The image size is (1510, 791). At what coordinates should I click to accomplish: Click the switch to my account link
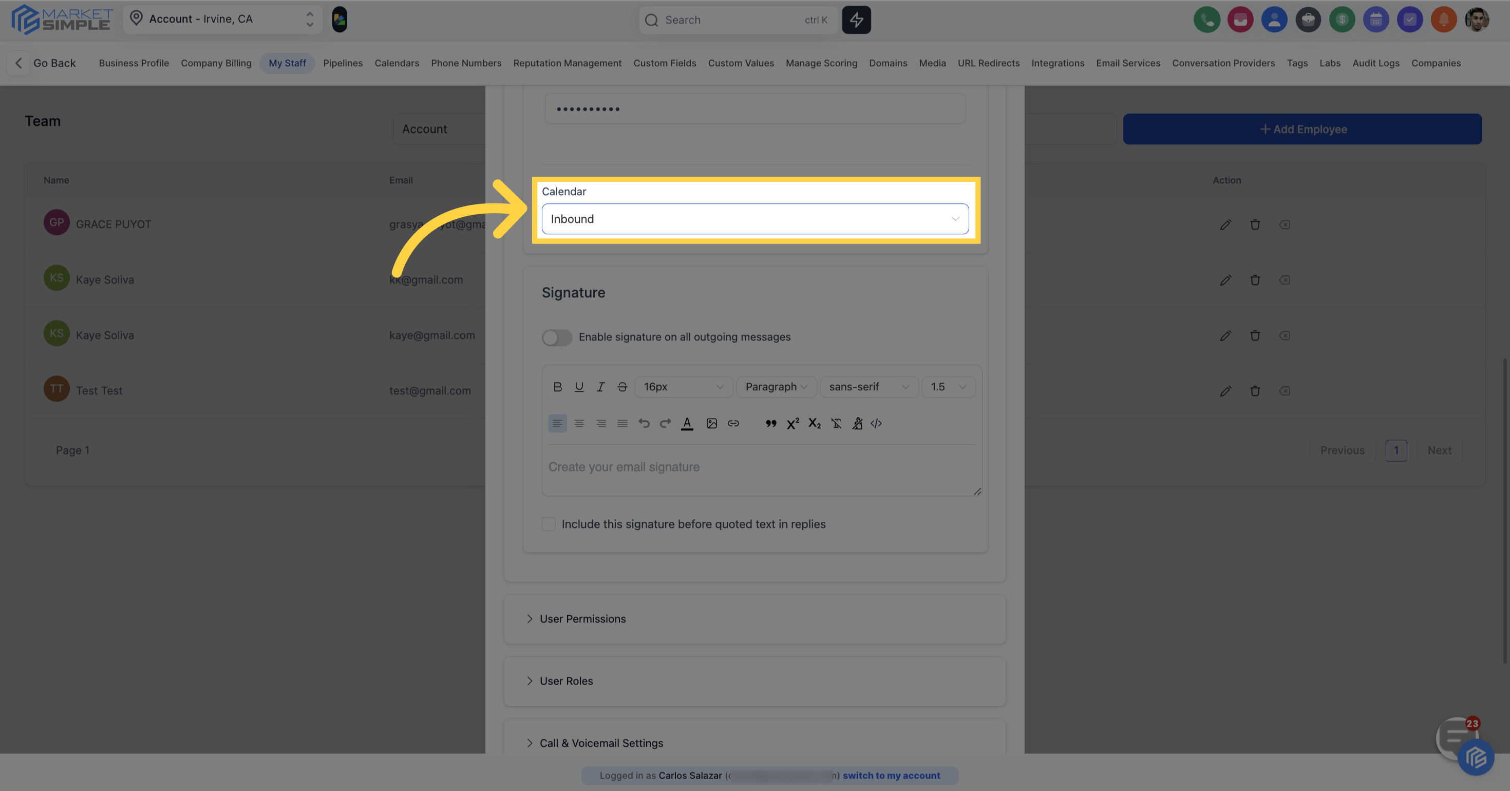891,775
